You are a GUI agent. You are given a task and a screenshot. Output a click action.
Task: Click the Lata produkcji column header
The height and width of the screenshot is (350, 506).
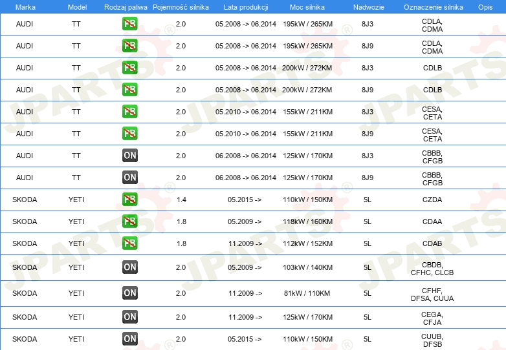(x=246, y=7)
